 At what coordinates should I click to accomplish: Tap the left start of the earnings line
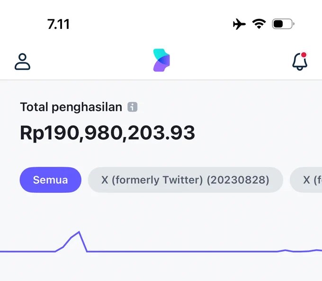(x=2, y=251)
